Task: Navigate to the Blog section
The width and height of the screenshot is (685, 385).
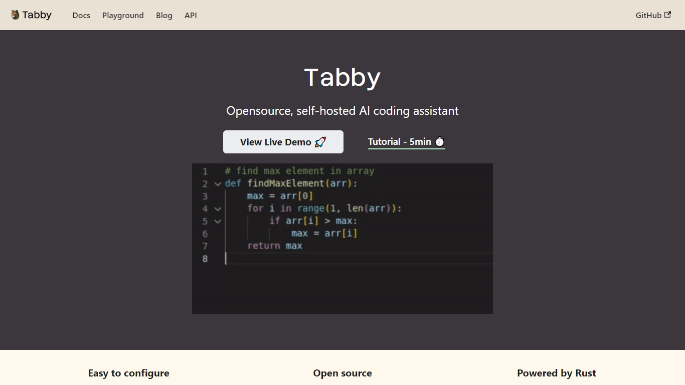Action: coord(164,15)
